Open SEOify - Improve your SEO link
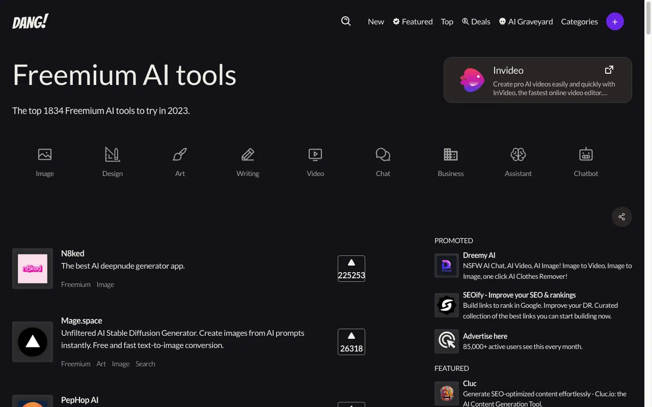This screenshot has height=407, width=652. [x=519, y=295]
